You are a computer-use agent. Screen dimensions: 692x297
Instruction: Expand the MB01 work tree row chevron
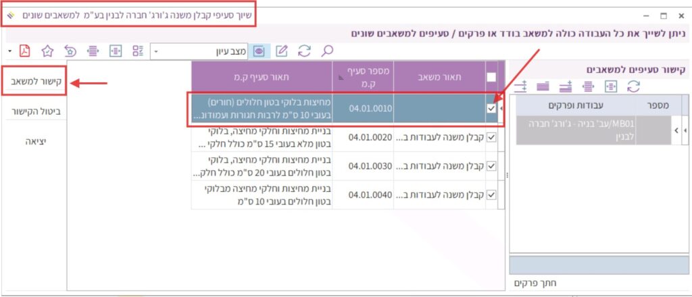[x=676, y=130]
